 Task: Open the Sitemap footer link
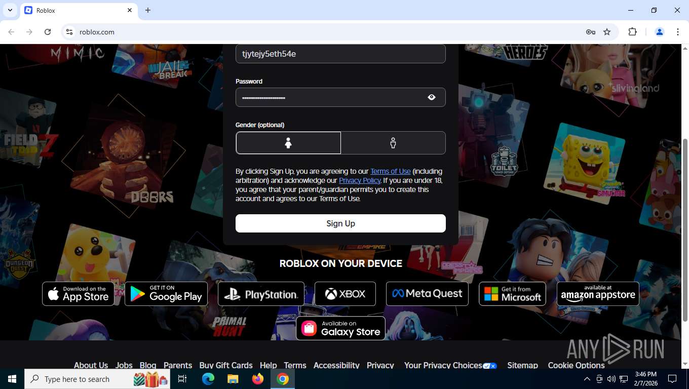coord(522,365)
